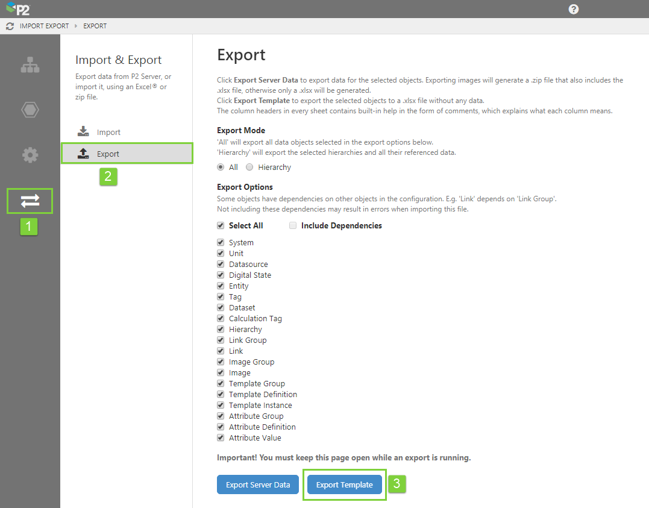
Task: Open the Import Export arrows sidebar icon
Action: [x=30, y=201]
